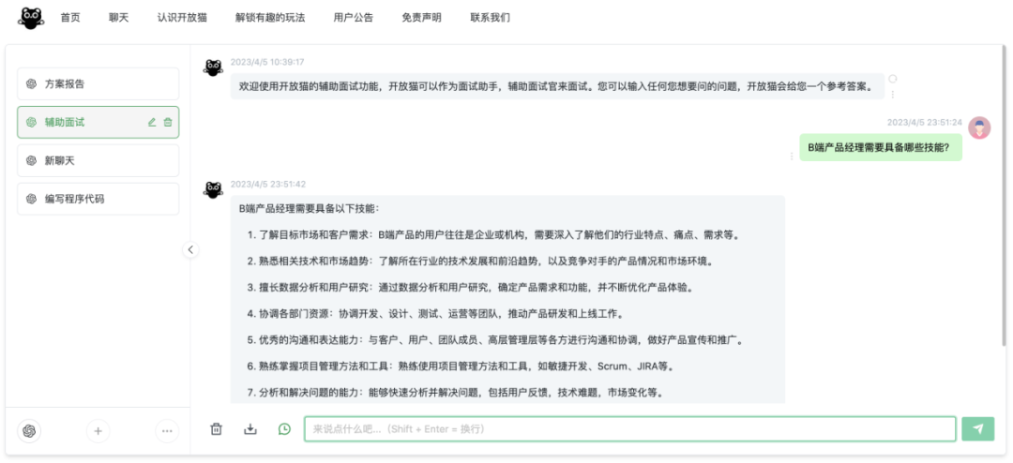Click timestamp 2023/4/5 23:51:42
This screenshot has width=1013, height=463.
[x=268, y=184]
